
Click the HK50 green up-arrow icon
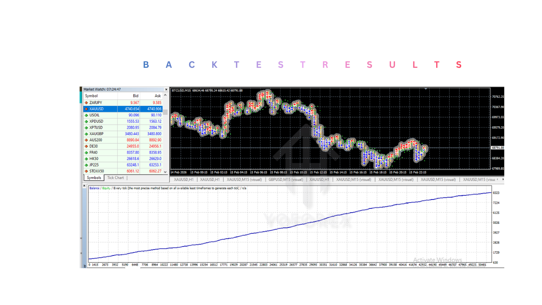[x=86, y=159]
